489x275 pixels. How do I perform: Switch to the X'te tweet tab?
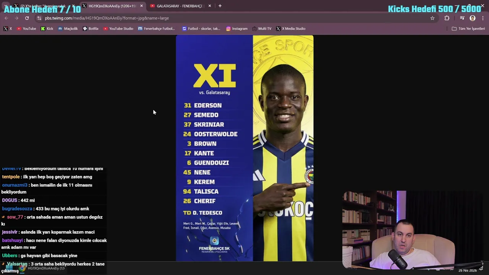coord(40,6)
